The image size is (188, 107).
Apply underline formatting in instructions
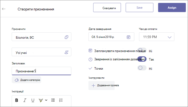pyautogui.click(x=33, y=100)
